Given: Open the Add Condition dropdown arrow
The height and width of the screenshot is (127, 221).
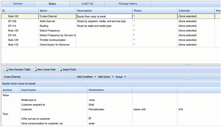Looking at the screenshot, I should pos(95,77).
